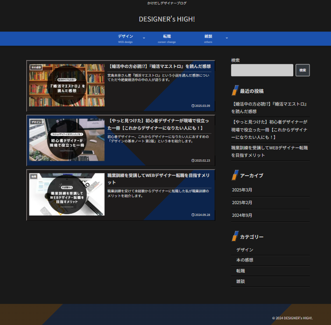331x325 pixels.
Task: Click the search input field
Action: coord(262,71)
